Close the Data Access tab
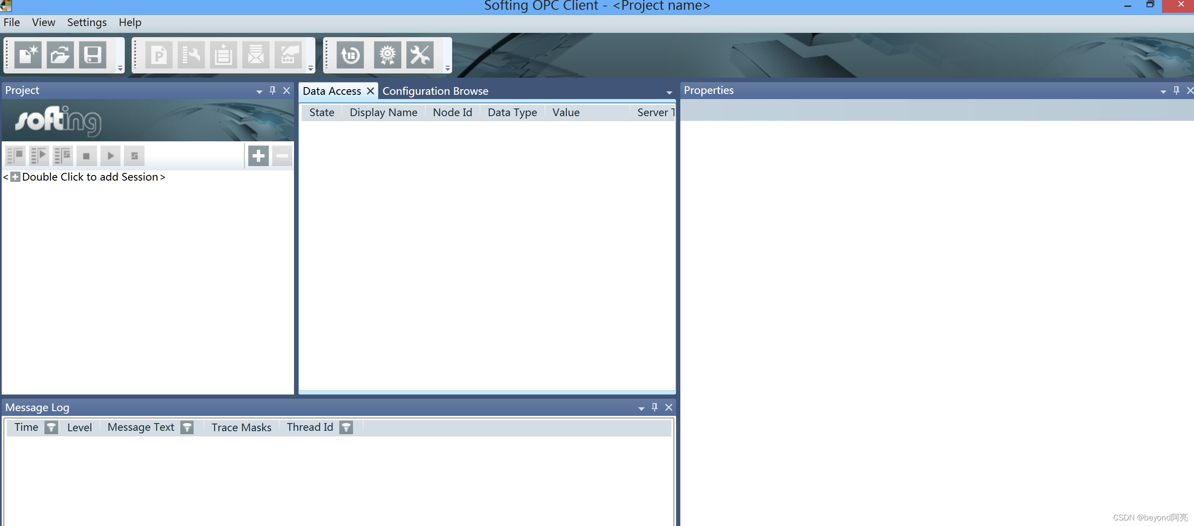Screen dimensions: 1194x526 [371, 91]
